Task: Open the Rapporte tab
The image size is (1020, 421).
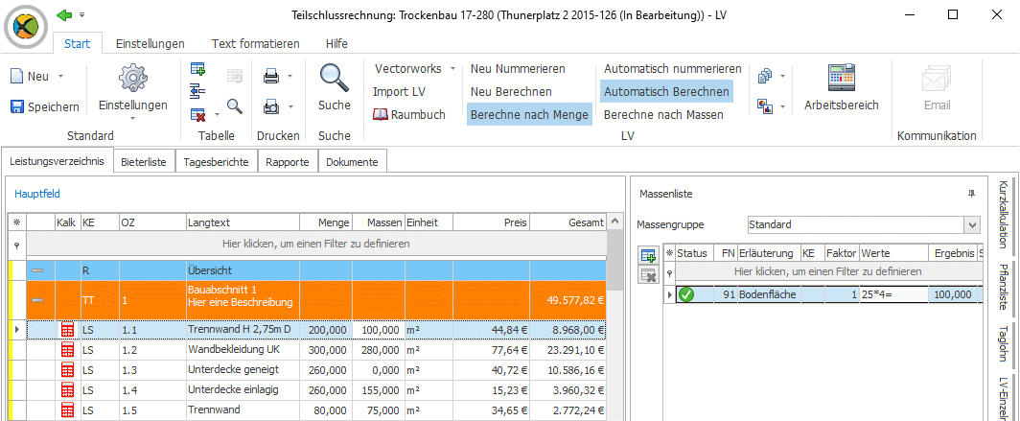Action: click(288, 162)
